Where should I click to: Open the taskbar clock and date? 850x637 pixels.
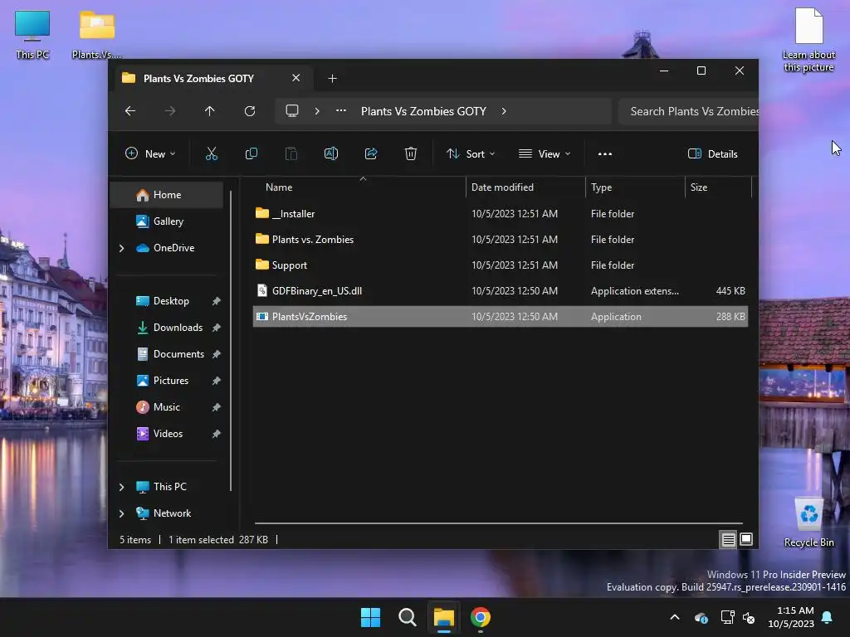tap(791, 617)
